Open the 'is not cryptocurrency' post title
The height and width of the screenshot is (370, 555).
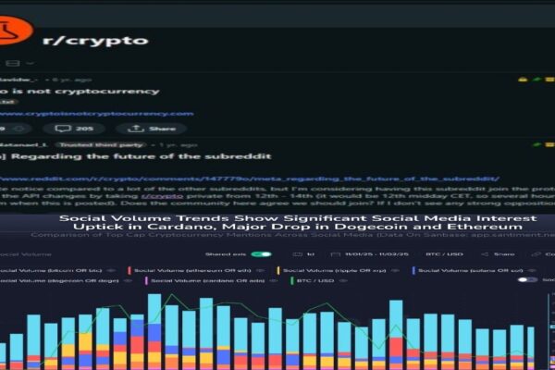pyautogui.click(x=80, y=92)
